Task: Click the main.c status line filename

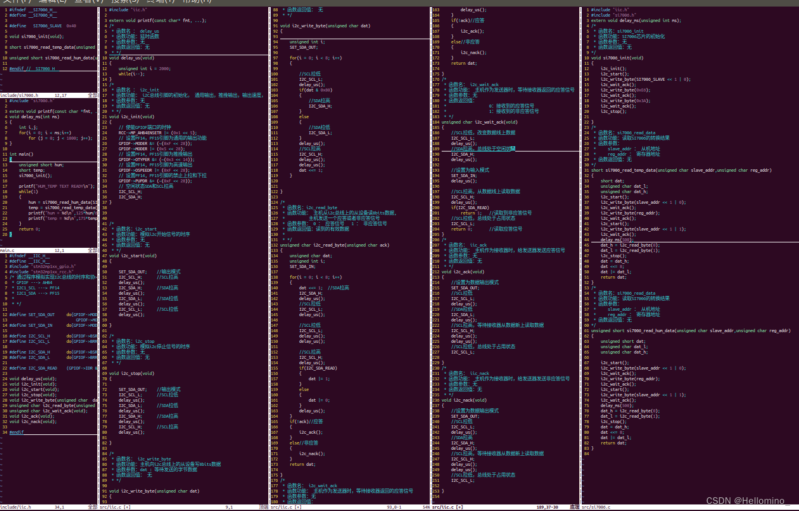Action: 8,250
